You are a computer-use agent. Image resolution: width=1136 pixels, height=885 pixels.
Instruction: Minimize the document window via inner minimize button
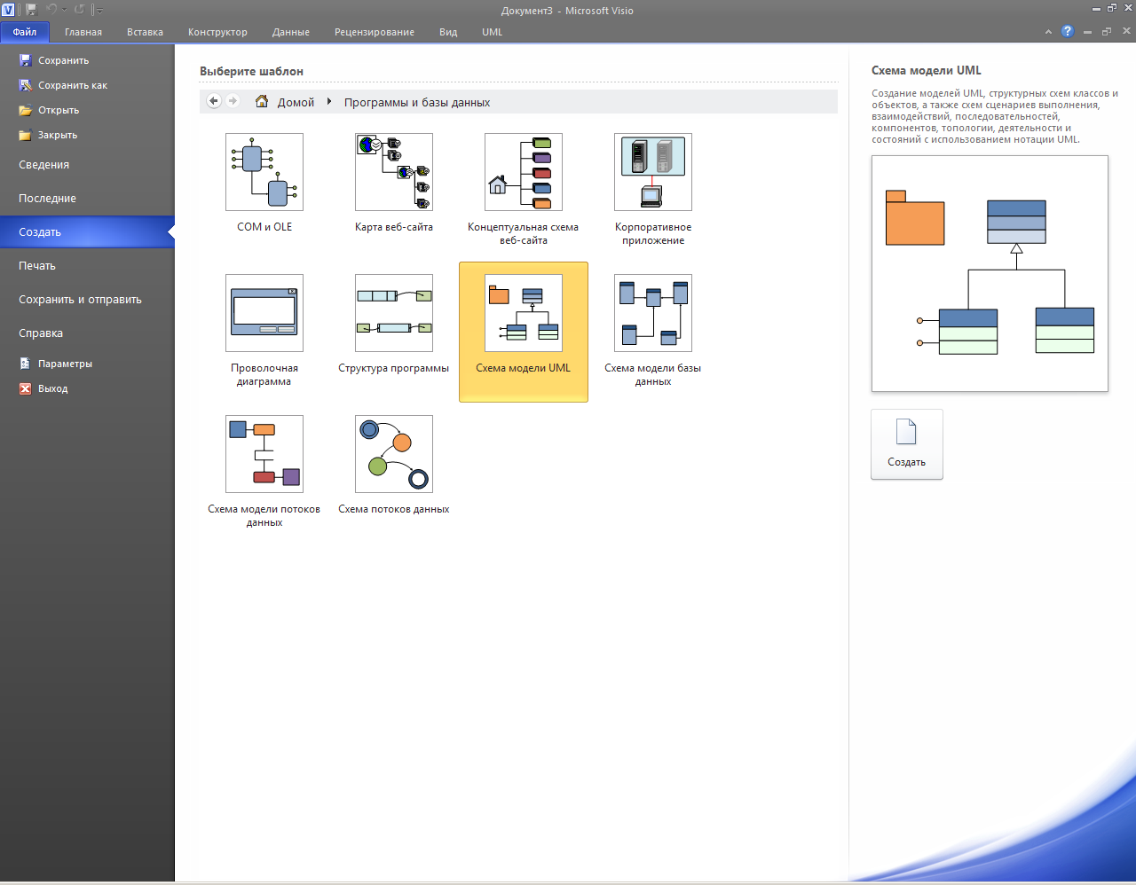(1087, 32)
